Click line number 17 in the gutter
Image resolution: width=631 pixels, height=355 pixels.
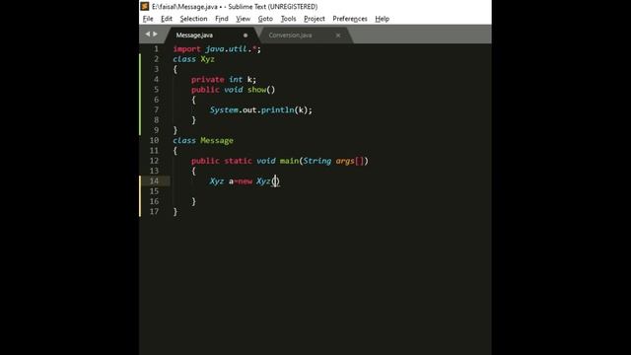click(154, 211)
